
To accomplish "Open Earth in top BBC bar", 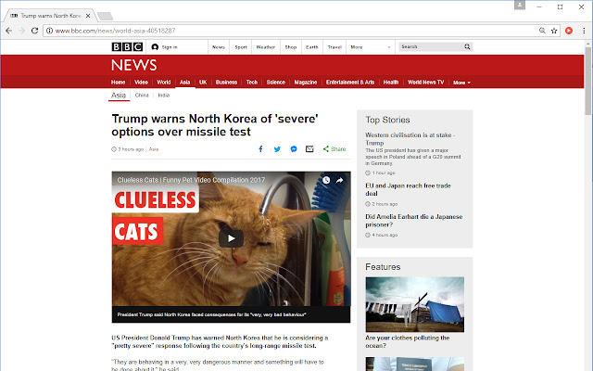I will [312, 47].
